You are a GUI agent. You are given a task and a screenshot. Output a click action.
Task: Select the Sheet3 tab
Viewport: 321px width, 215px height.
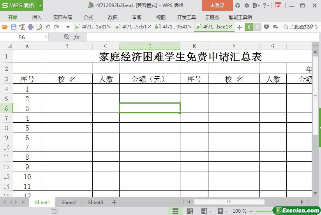[x=95, y=202]
